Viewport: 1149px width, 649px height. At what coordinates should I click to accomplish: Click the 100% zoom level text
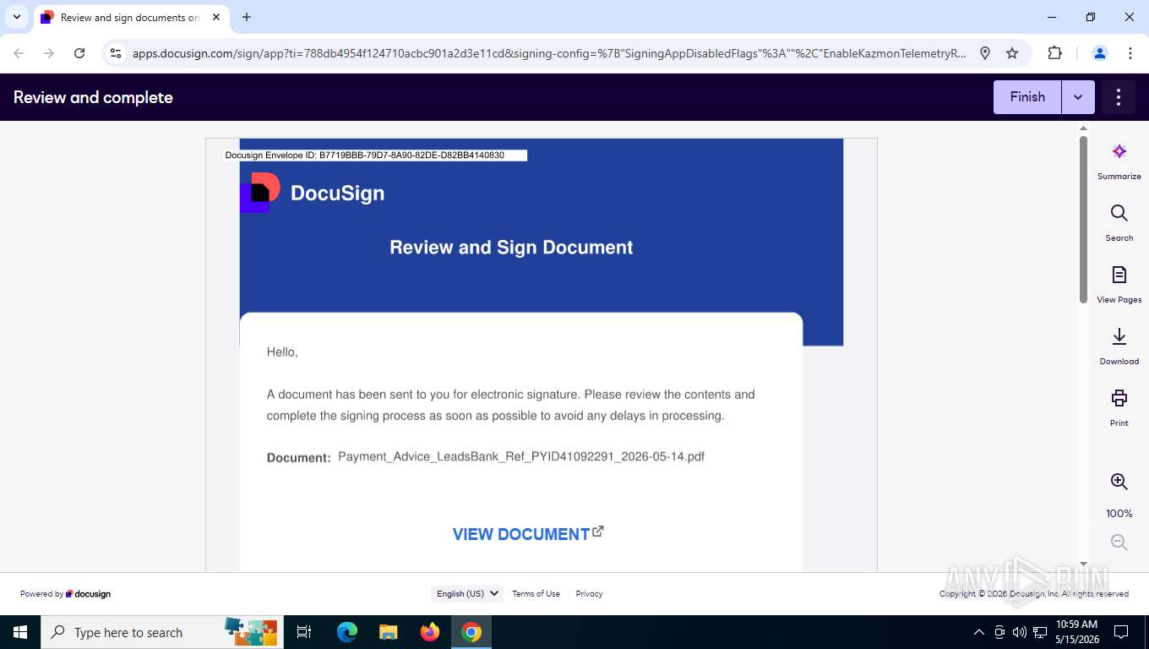click(x=1119, y=514)
